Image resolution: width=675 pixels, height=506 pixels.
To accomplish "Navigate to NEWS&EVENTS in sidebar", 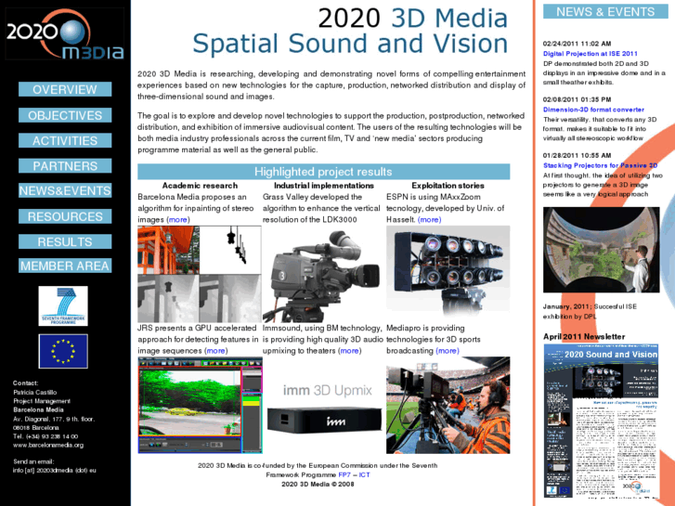I will [65, 190].
